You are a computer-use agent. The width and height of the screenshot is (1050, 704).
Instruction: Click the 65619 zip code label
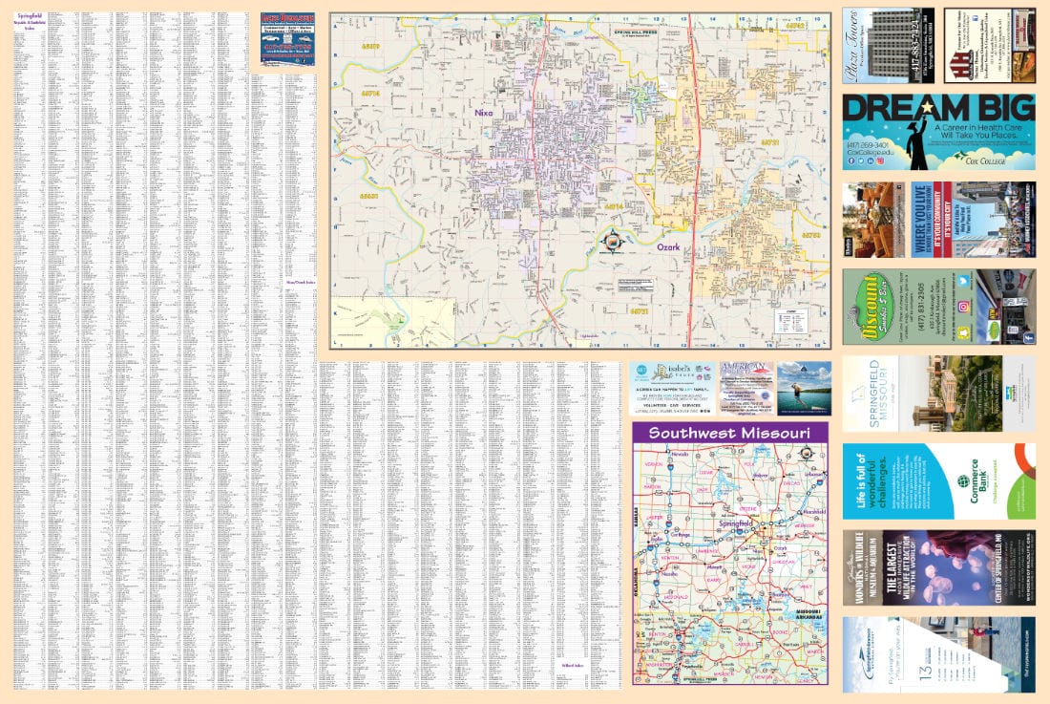[370, 46]
